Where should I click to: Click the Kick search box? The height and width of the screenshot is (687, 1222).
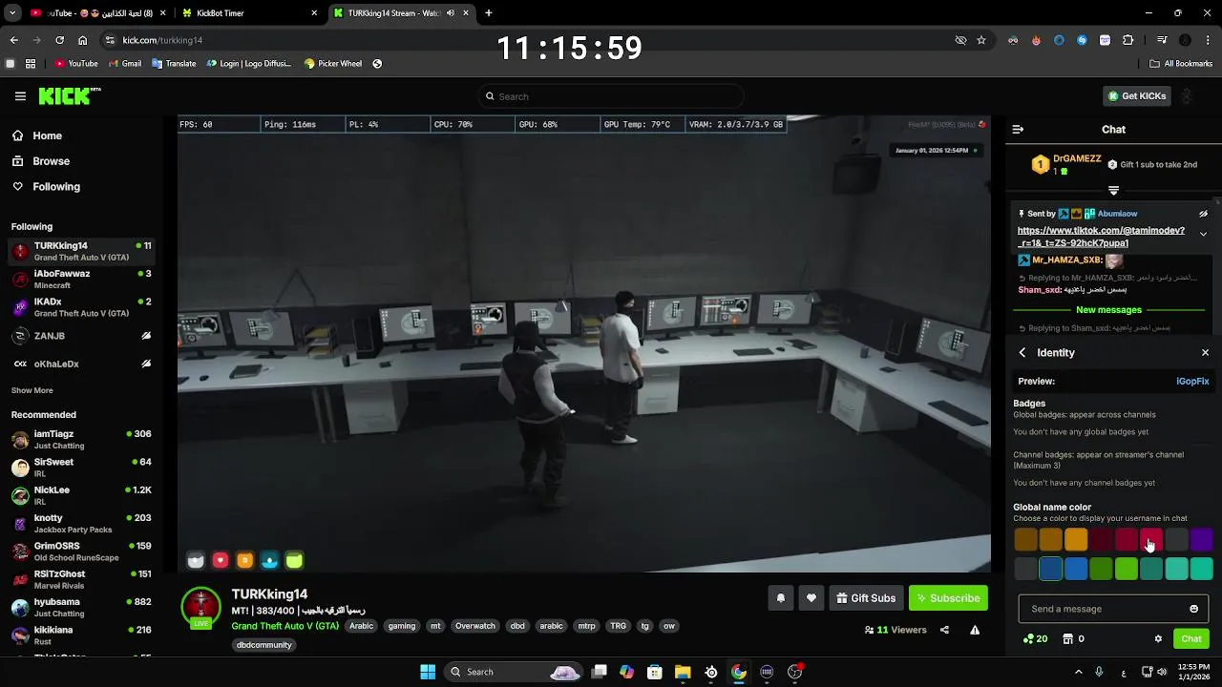pos(611,96)
